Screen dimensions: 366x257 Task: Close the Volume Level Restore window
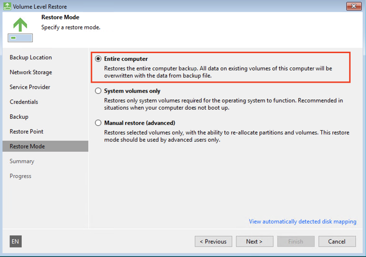click(354, 6)
